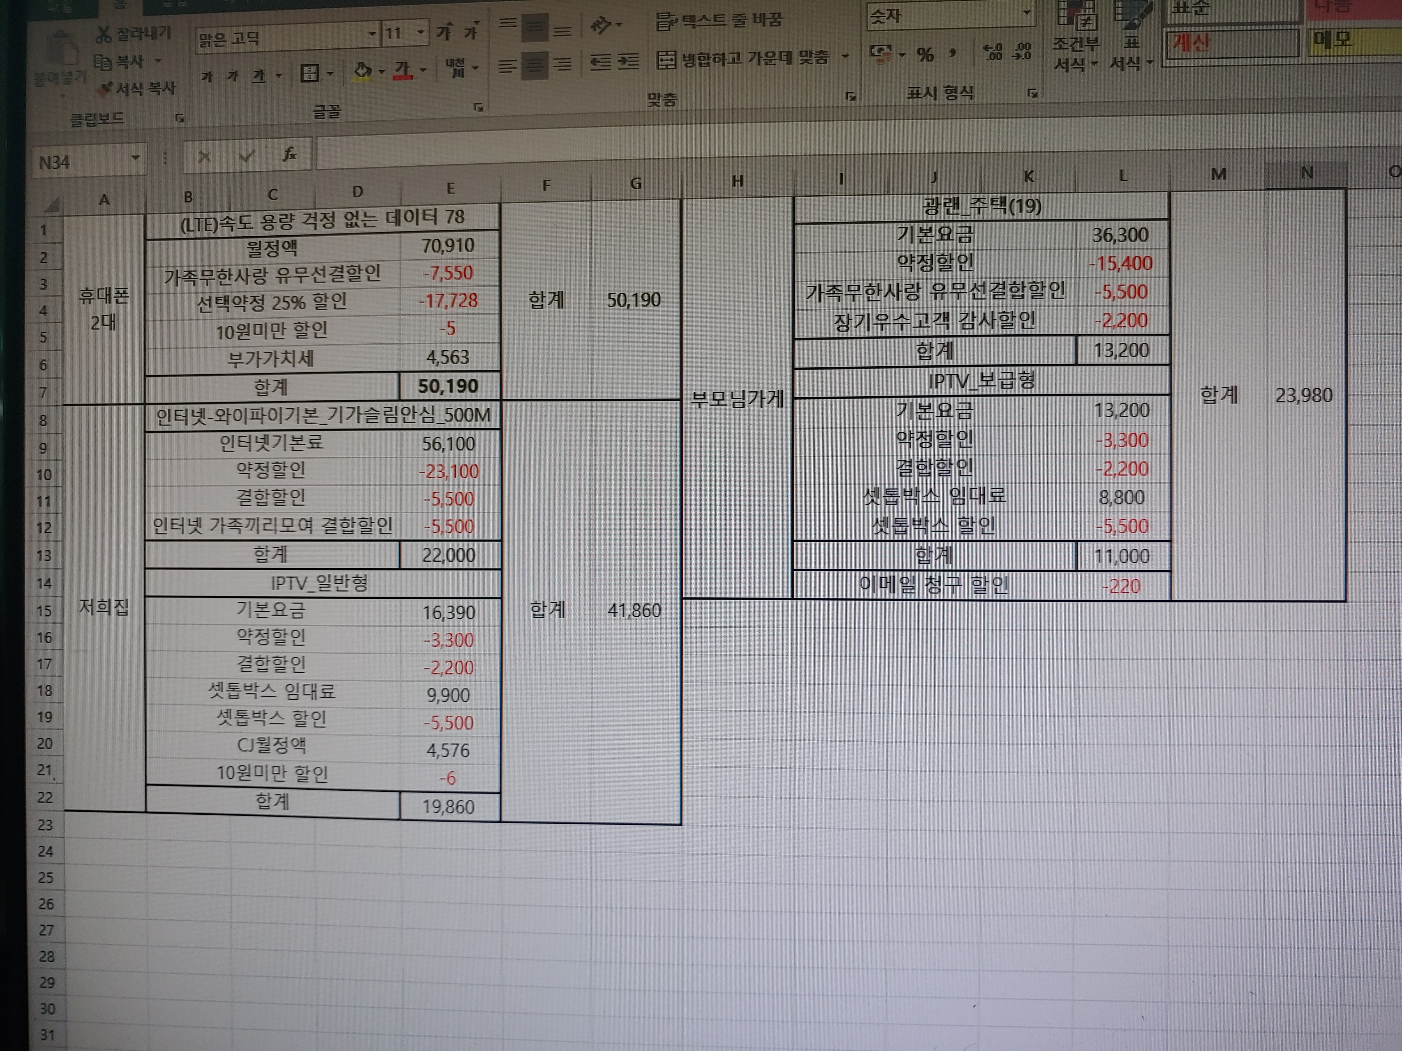Click the increase decimal places icon
Screen dimensions: 1402x1051
[x=992, y=52]
